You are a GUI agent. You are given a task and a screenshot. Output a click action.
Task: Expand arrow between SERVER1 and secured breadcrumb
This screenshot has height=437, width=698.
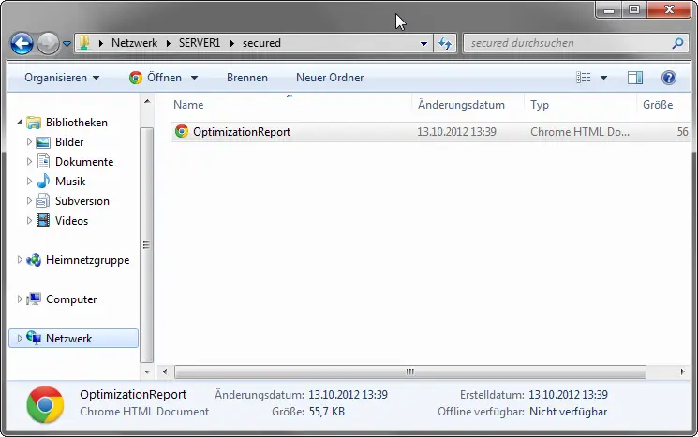tap(232, 43)
